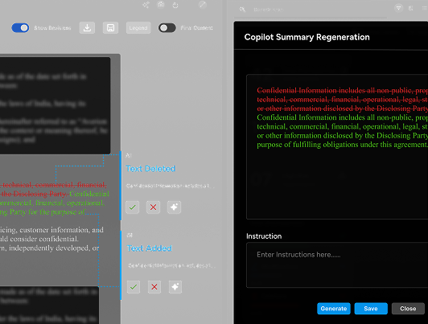Screen dimensions: 428x324
Task: Click the Text Added summary preview snippet
Action: pos(172,265)
